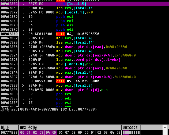This screenshot has width=169, height=135.
Task: Click hex bytes E8 4D591800
Action: pyautogui.click(x=40, y=81)
